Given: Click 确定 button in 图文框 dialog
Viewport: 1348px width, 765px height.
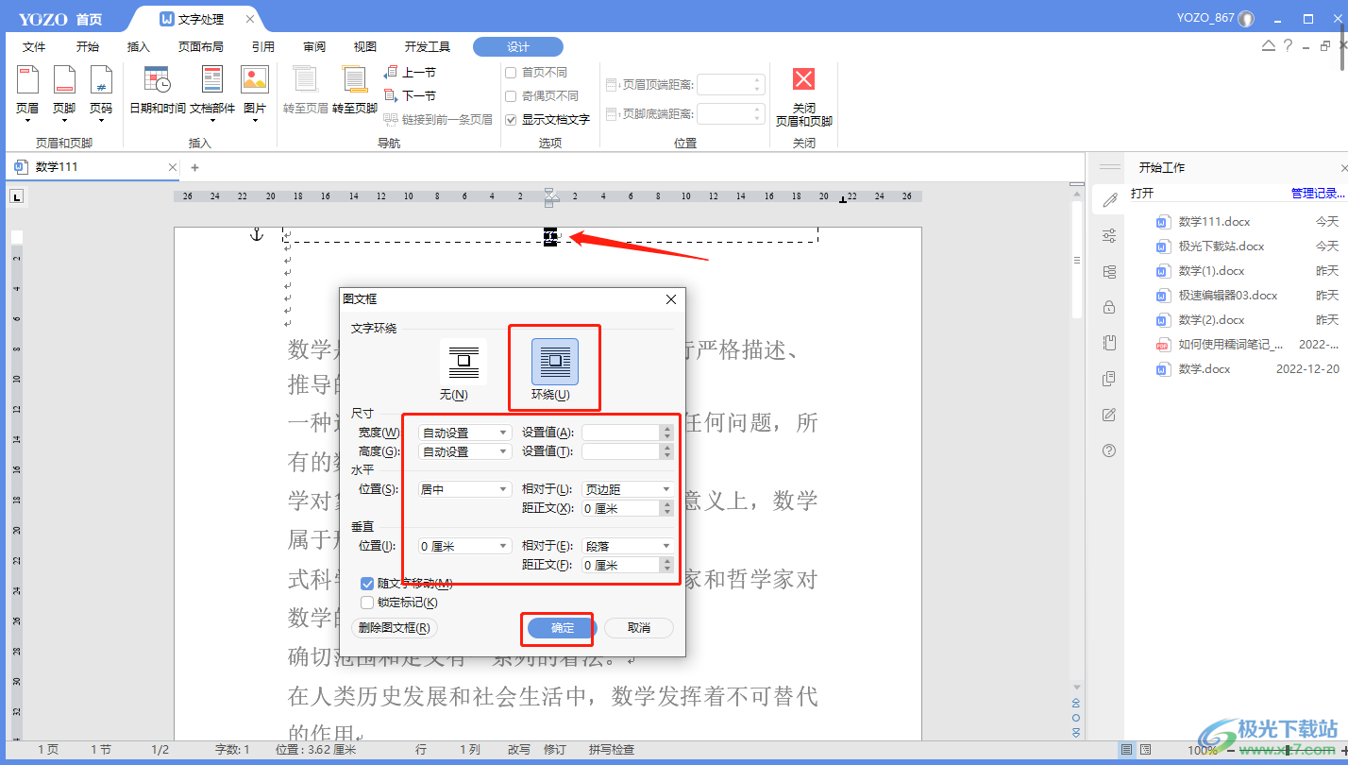Looking at the screenshot, I should [x=563, y=628].
